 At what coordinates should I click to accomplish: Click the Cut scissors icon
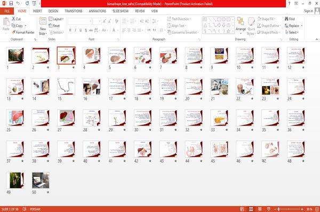(13, 19)
